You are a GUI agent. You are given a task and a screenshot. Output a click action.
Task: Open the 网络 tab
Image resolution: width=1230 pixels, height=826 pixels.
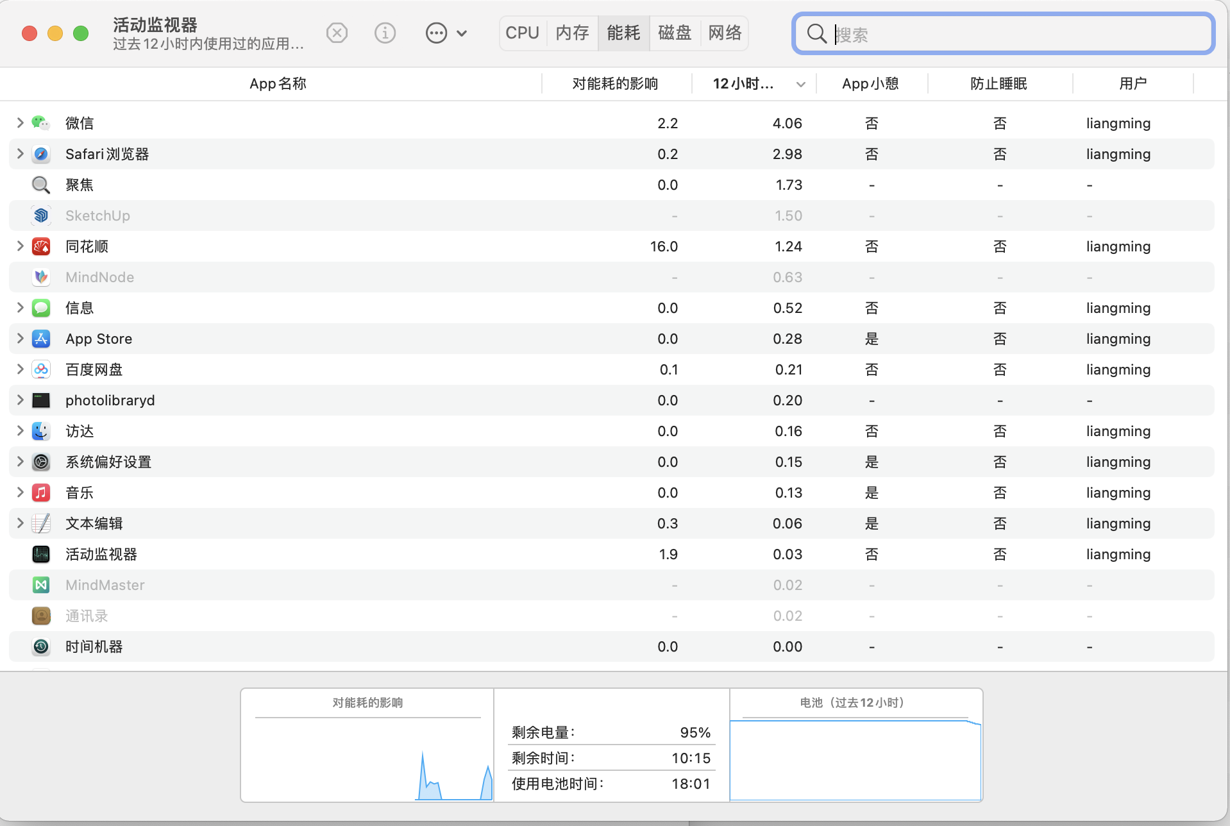click(x=725, y=33)
